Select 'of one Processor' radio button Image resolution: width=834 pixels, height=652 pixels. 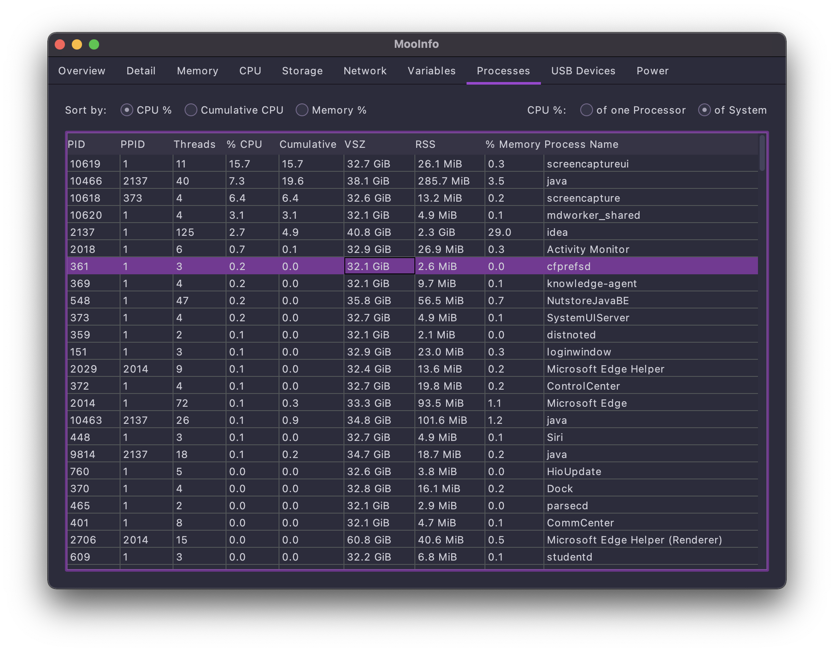click(587, 110)
